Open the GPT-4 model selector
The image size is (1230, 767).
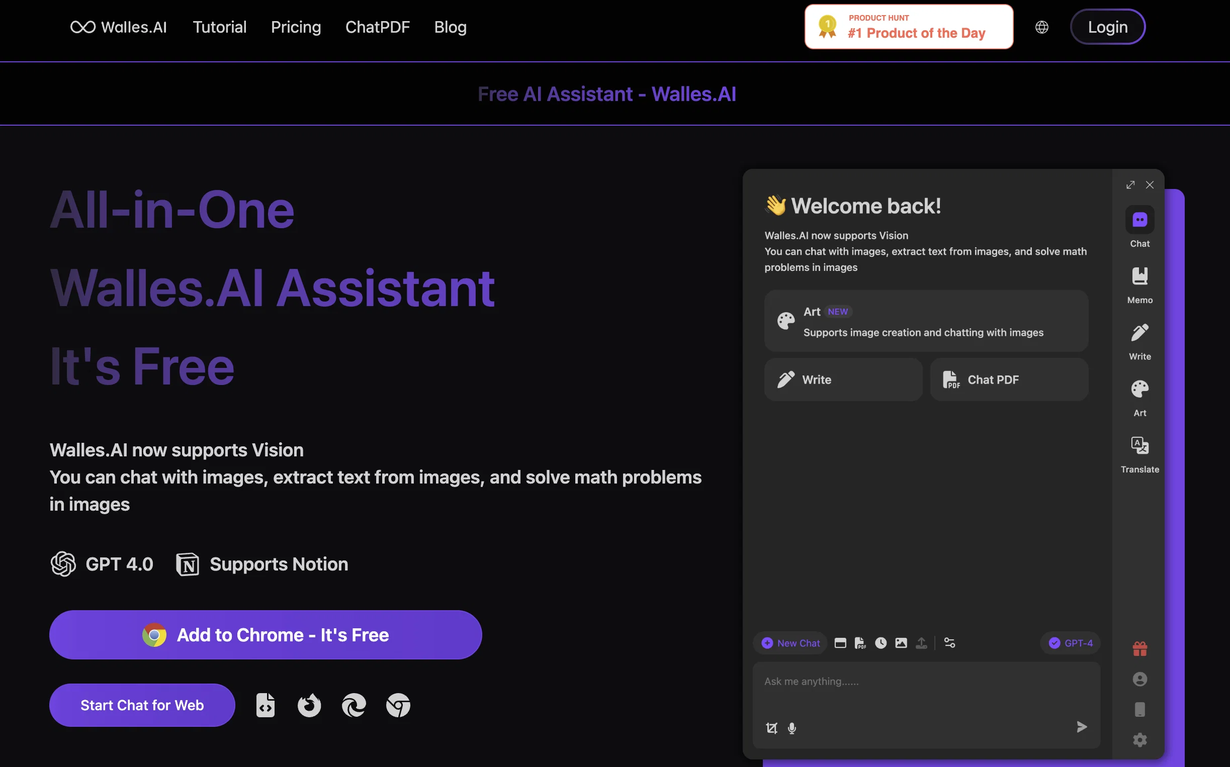(1070, 643)
